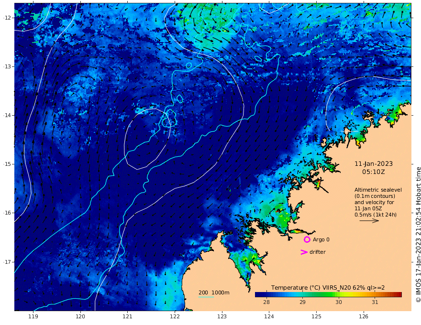Viewport: 421px width, 325px height.
Task: Click the 31 degree colorbar tick label
Action: pyautogui.click(x=375, y=302)
